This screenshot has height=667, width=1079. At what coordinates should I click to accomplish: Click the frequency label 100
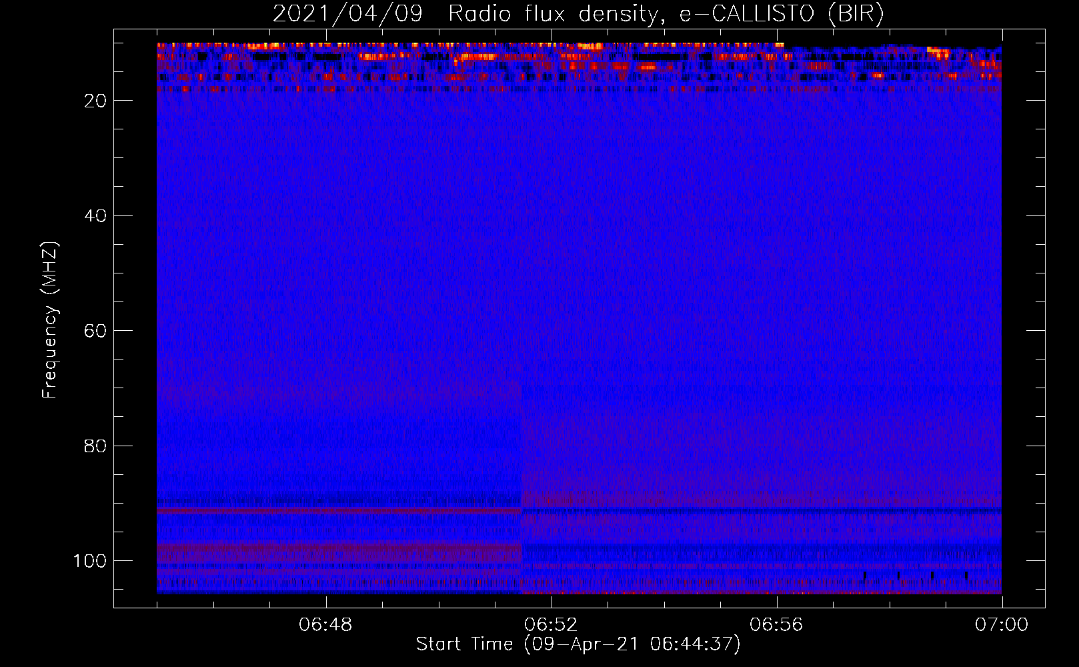point(90,561)
